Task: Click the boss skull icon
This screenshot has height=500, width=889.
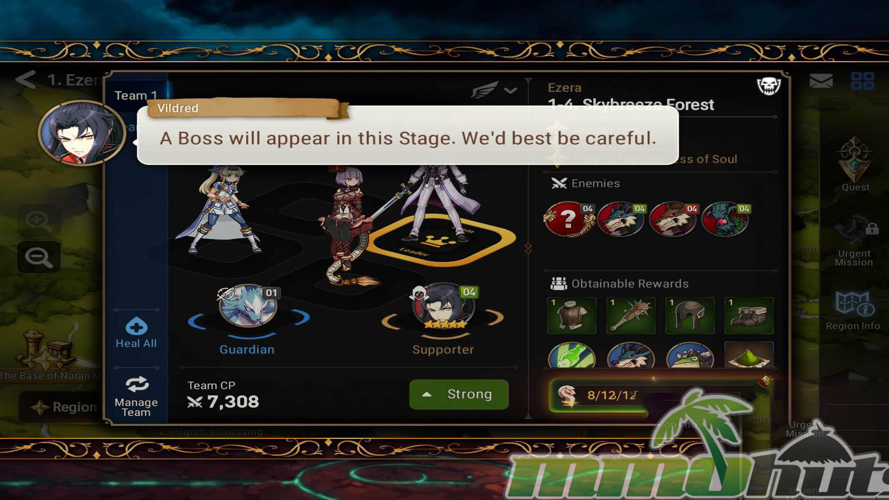Action: [x=769, y=86]
